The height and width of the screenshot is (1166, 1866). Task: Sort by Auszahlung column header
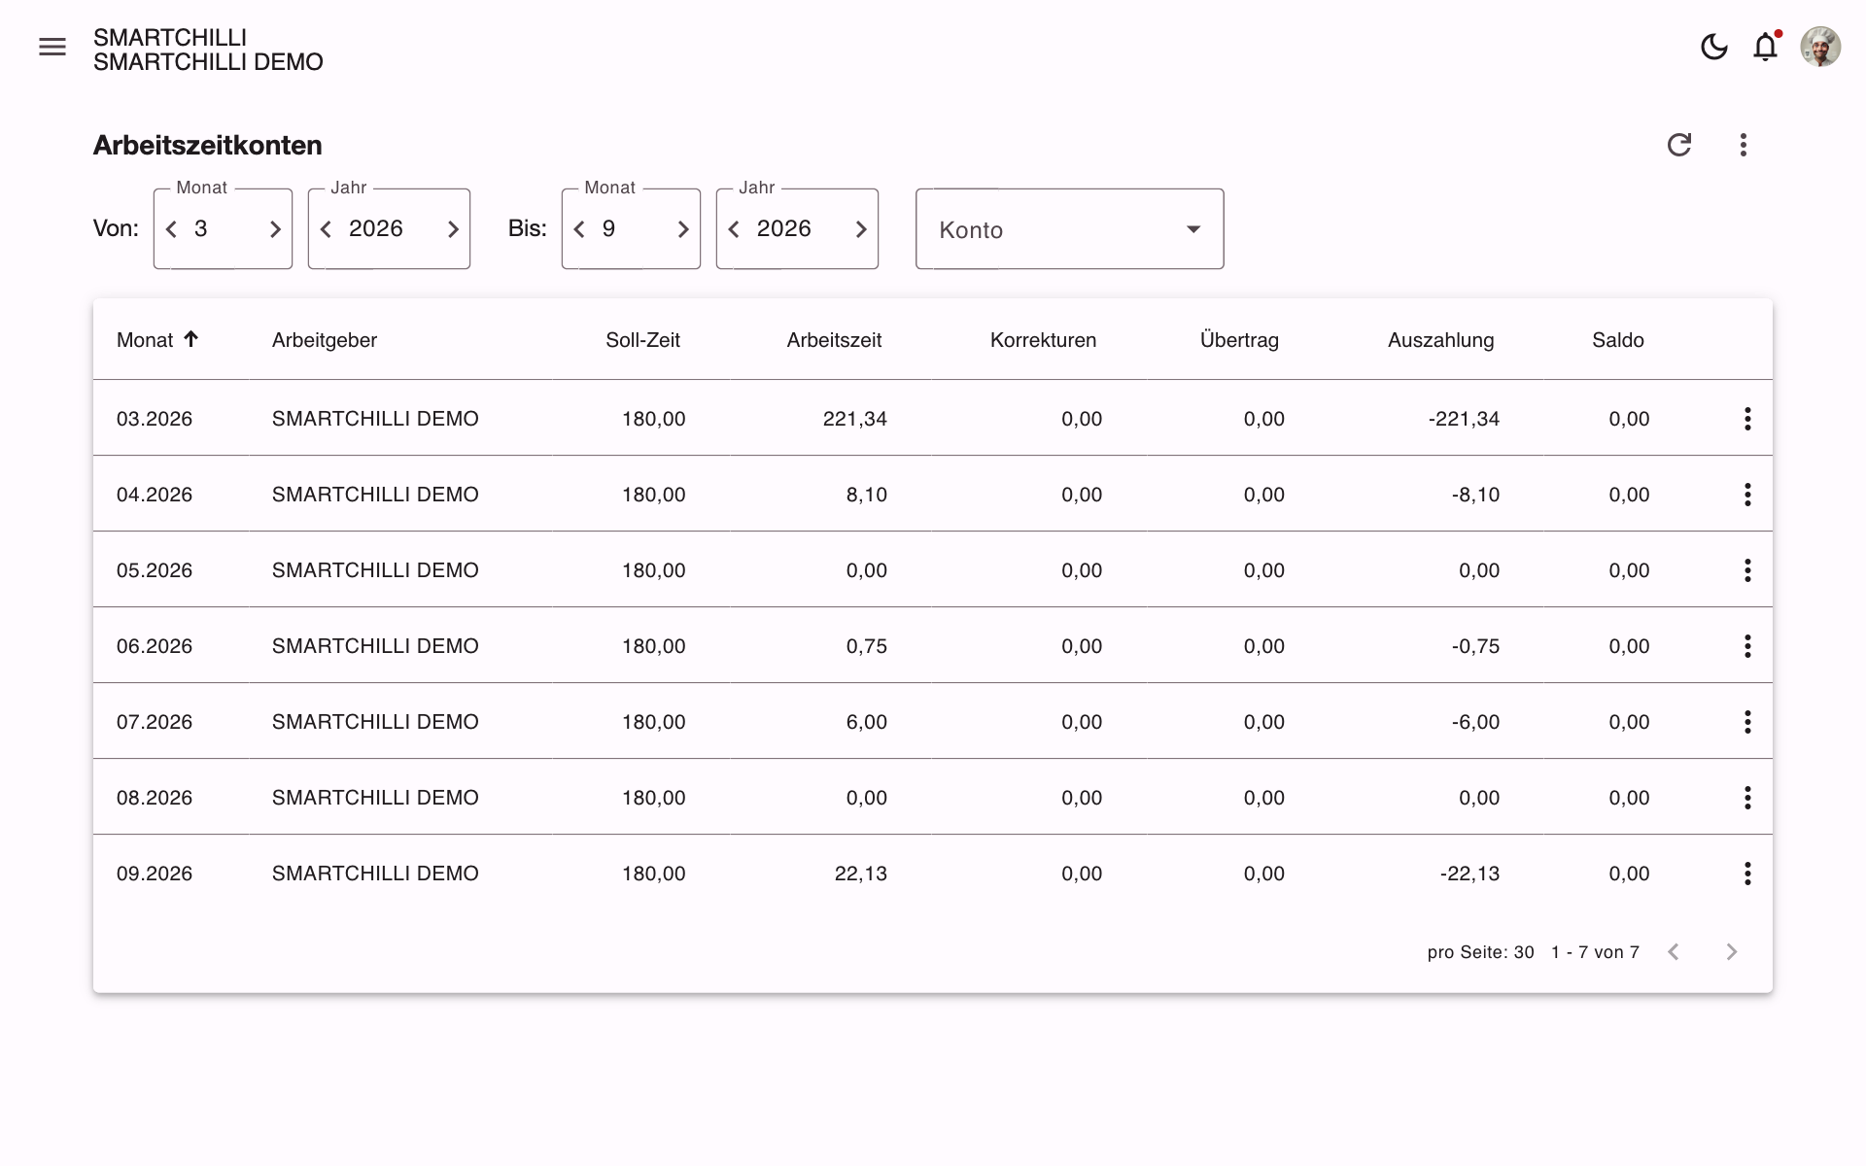pyautogui.click(x=1440, y=340)
